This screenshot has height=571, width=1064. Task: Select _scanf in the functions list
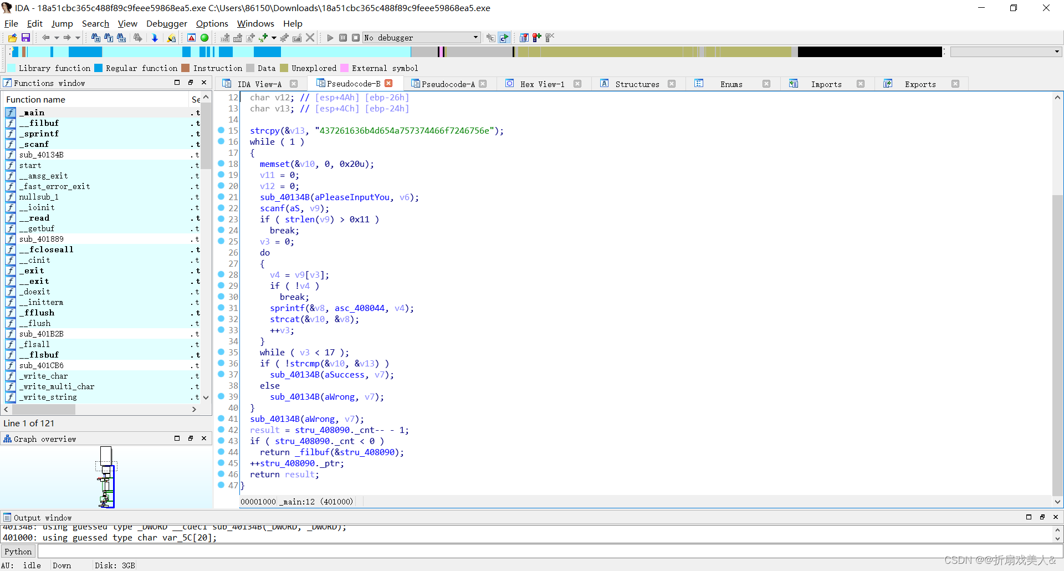101,144
